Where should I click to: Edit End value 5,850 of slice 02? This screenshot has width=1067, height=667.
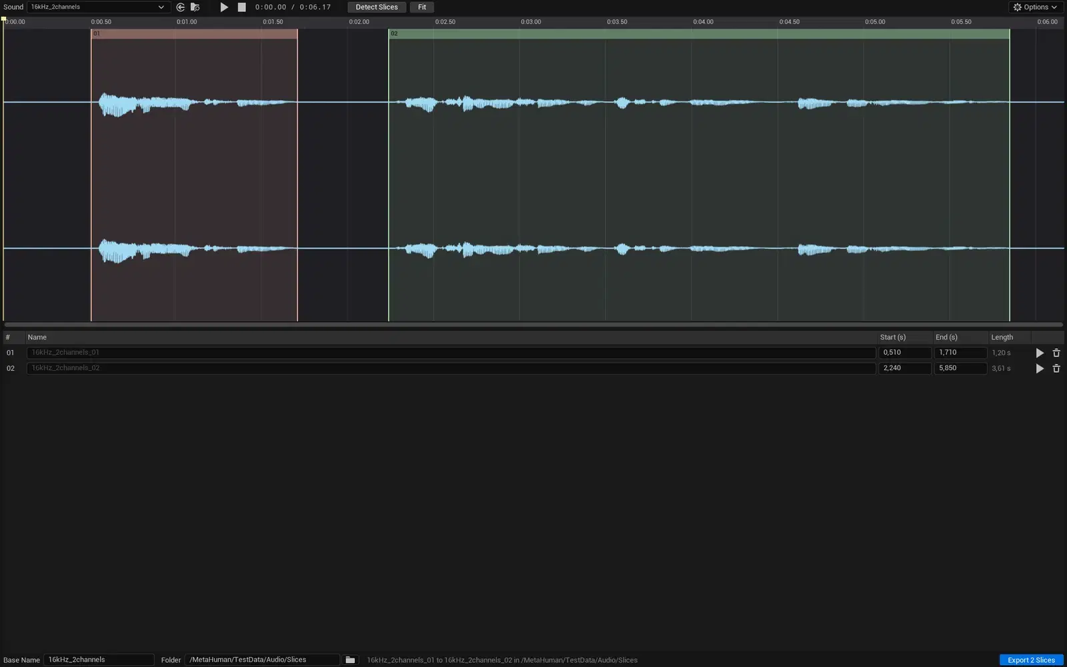click(960, 368)
